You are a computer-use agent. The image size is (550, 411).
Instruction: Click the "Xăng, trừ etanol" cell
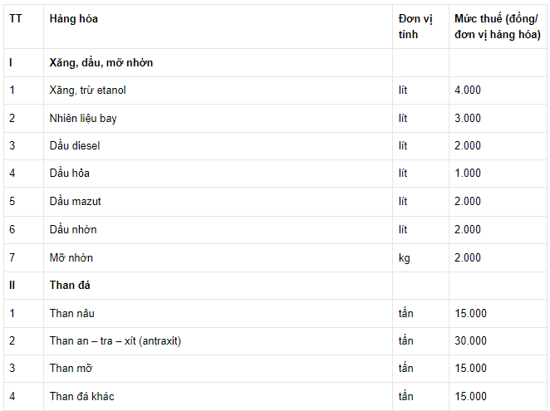(87, 90)
